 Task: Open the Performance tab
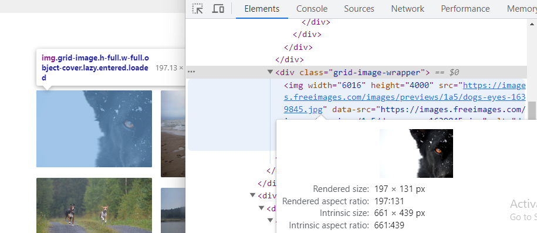tap(465, 9)
